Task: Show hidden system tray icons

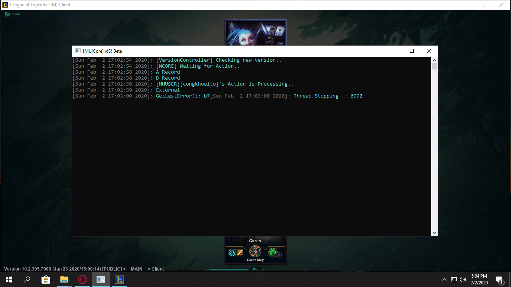Action: pos(445,279)
